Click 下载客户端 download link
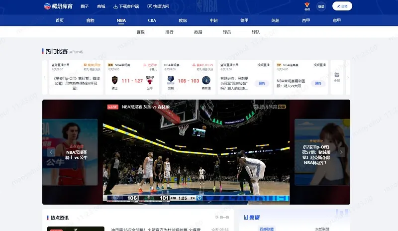This screenshot has width=398, height=231. (x=126, y=6)
